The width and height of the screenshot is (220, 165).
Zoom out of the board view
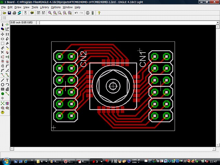(x=60, y=13)
